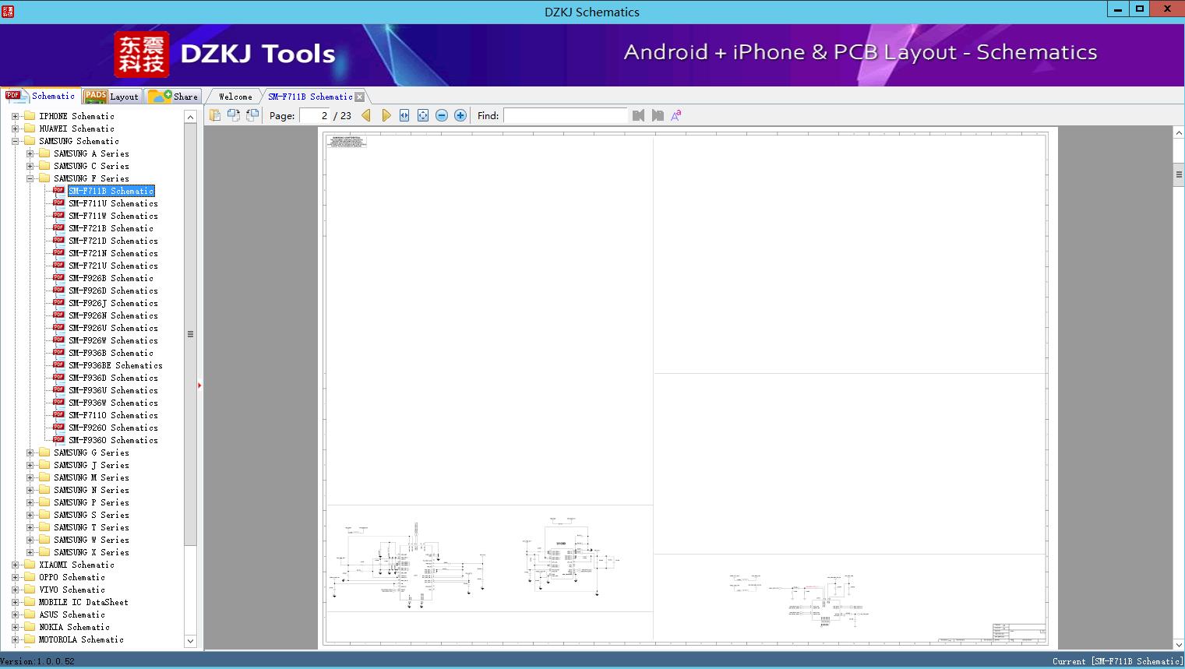Open SM-F721D Schematics file
The image size is (1185, 669).
113,241
